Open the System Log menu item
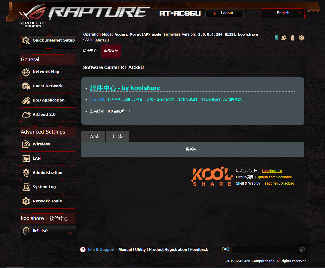 [48, 187]
